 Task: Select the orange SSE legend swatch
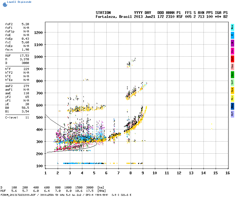[232, 90]
